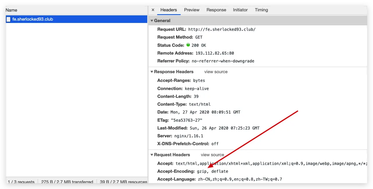
Task: Click the green status code indicator
Action: [188, 45]
